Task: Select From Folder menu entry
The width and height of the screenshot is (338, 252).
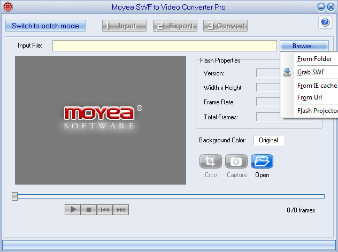Action: 314,59
